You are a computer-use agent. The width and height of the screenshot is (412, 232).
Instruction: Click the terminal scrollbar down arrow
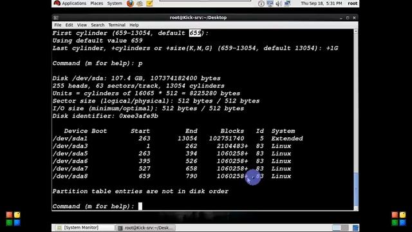click(356, 208)
